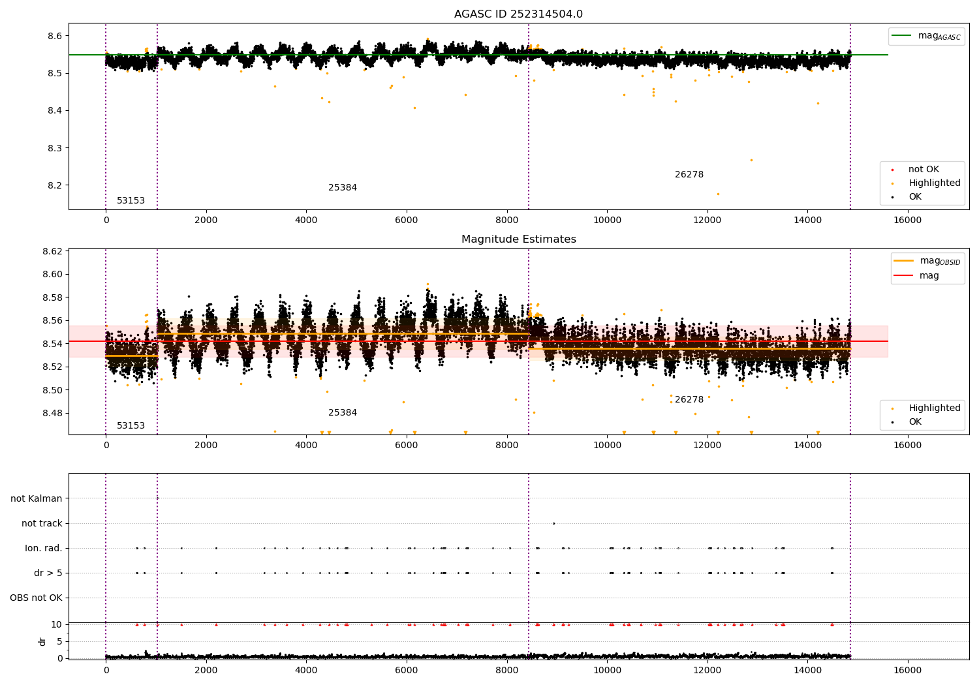This screenshot has height=685, width=979.
Task: Select 'OK' in the middle plot legend
Action: coord(915,422)
